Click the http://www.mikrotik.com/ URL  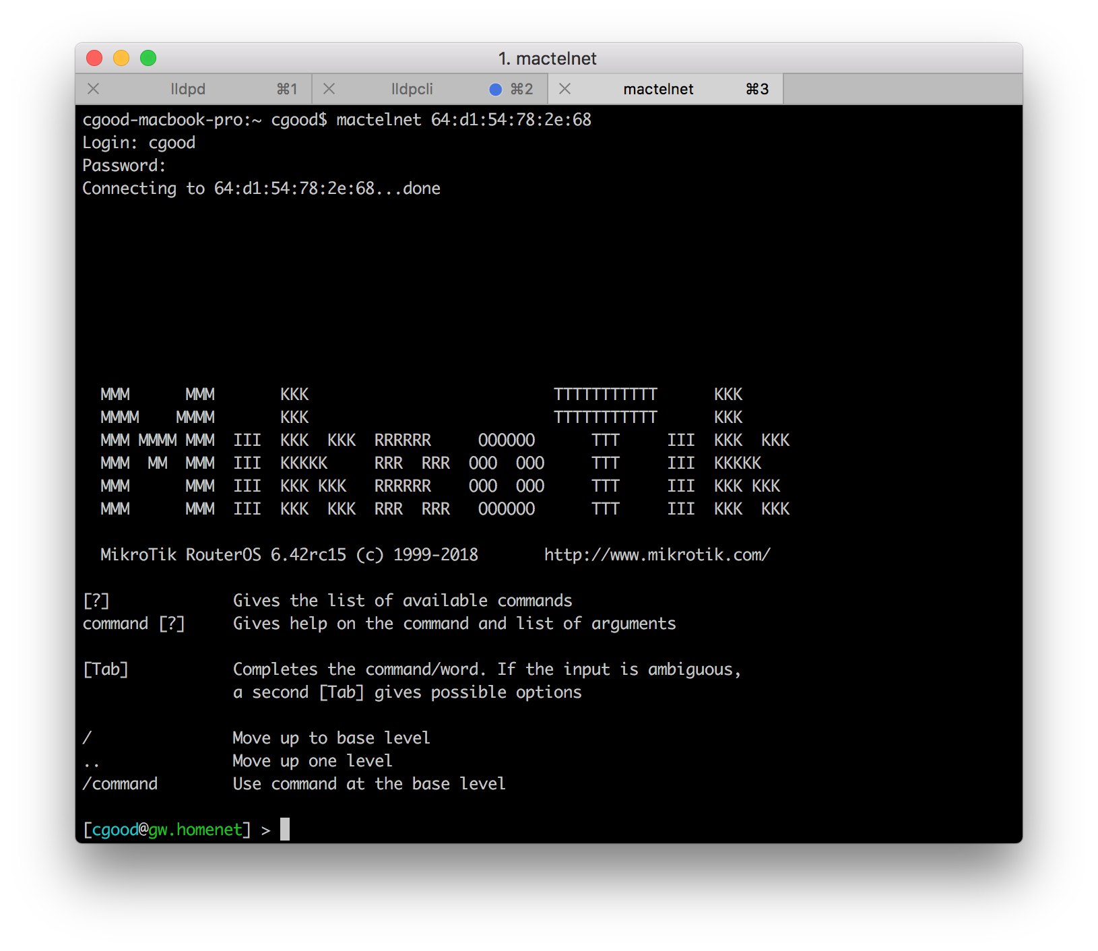click(x=657, y=555)
